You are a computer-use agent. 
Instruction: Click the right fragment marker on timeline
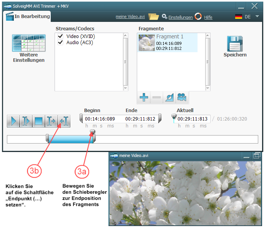tap(94, 139)
